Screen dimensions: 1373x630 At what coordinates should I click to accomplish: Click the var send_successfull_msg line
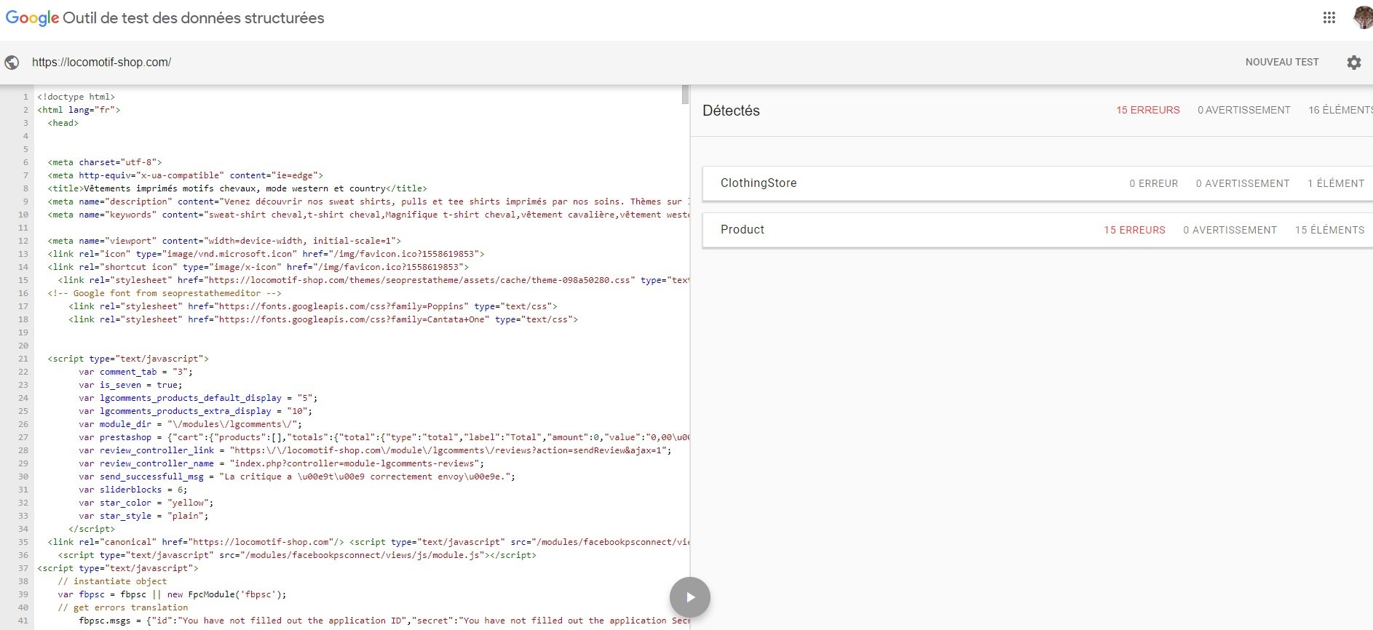[x=297, y=477]
